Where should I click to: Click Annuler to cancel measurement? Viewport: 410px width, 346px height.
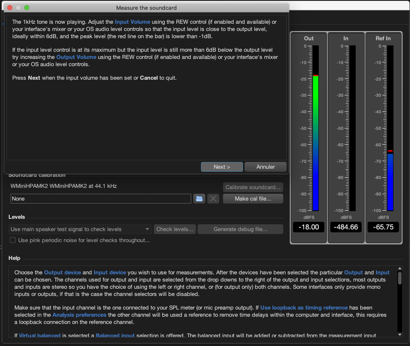pos(266,167)
